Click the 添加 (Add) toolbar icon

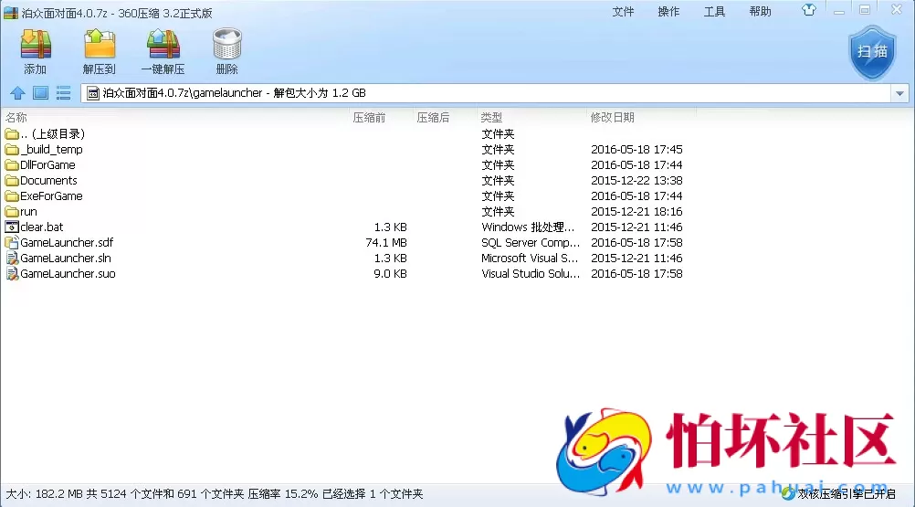36,45
